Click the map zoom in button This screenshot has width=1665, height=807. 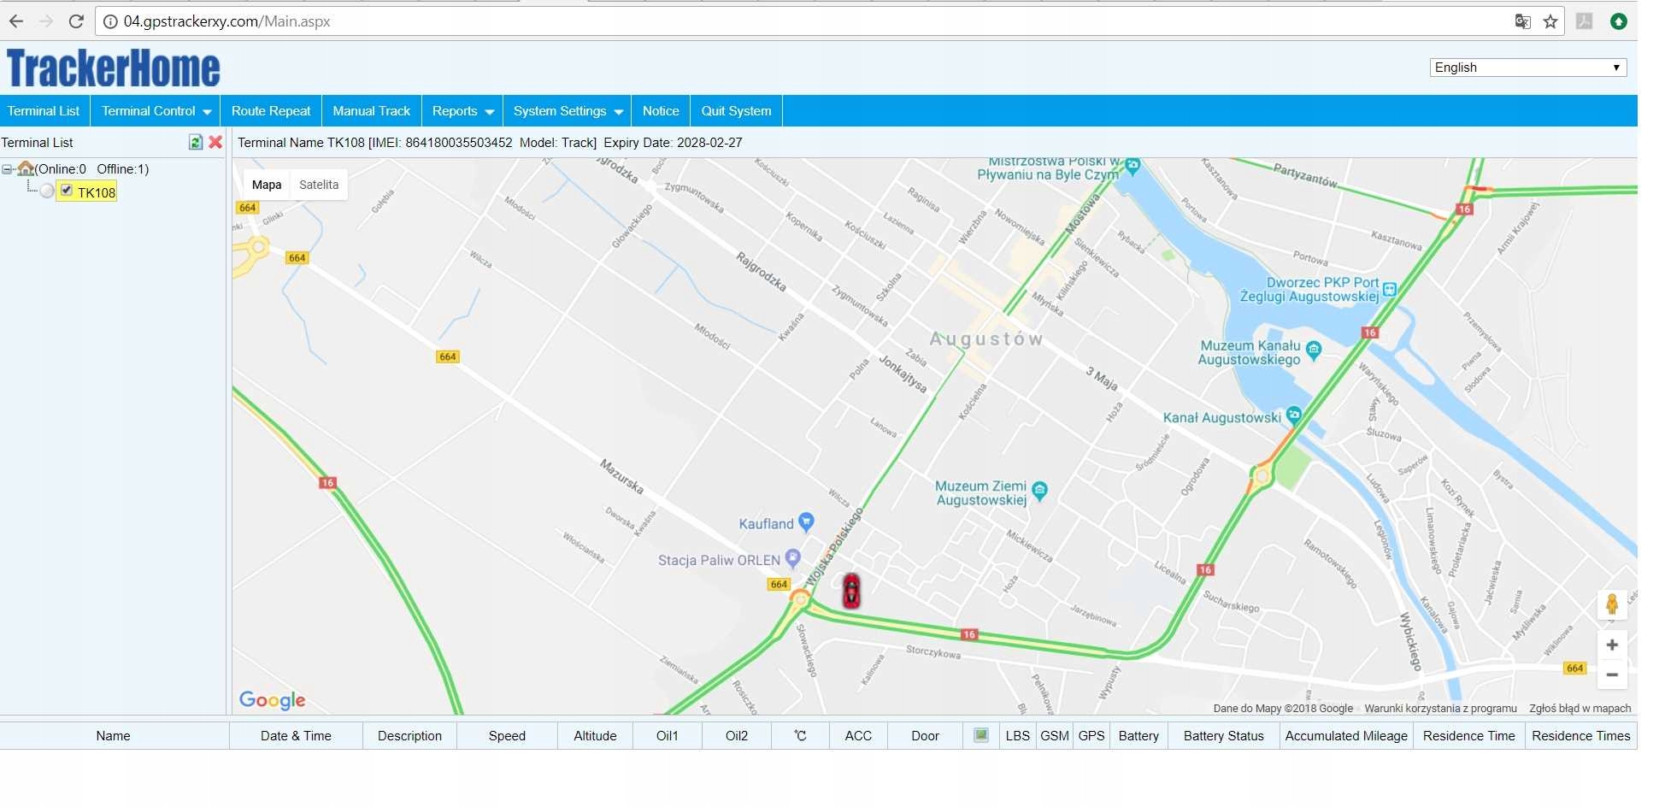[1612, 645]
